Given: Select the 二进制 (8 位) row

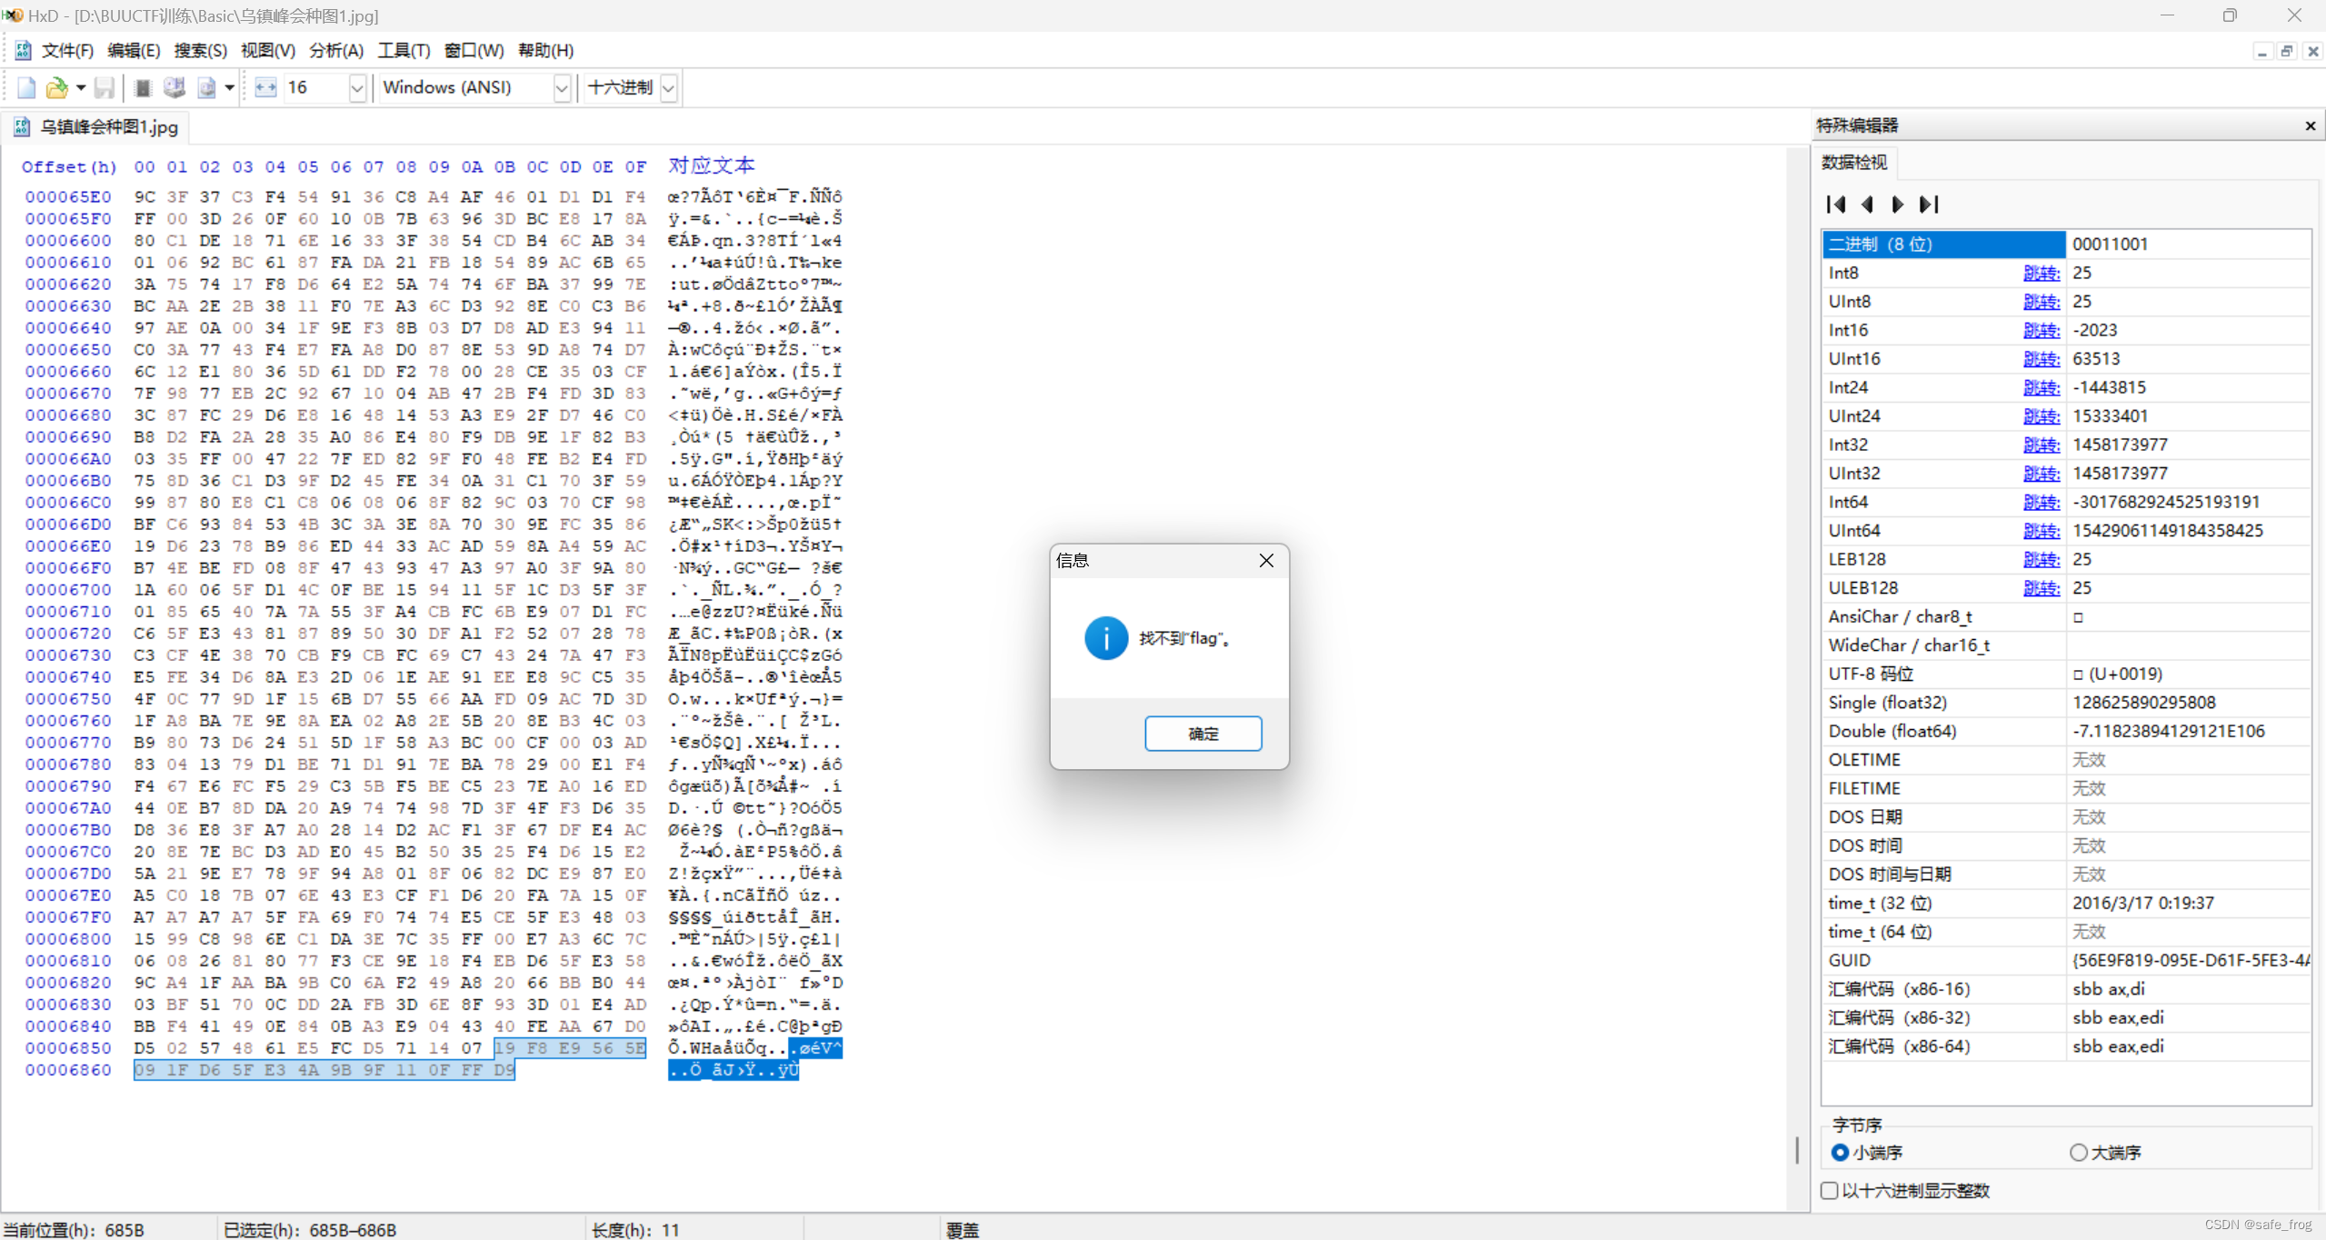Looking at the screenshot, I should [x=2066, y=245].
